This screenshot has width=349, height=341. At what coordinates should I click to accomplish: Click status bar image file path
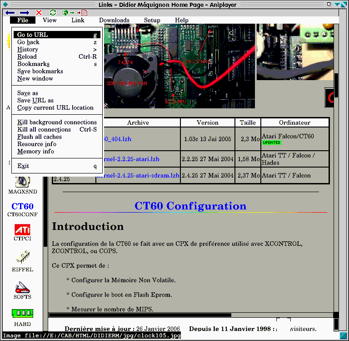click(x=92, y=335)
